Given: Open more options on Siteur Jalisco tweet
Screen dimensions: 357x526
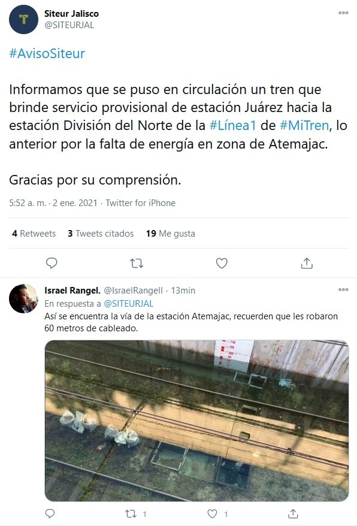Looking at the screenshot, I should pos(343,13).
